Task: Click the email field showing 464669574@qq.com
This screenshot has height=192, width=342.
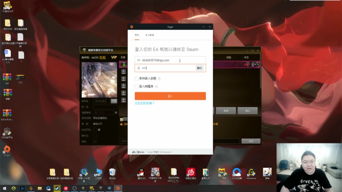Action: tap(170, 60)
